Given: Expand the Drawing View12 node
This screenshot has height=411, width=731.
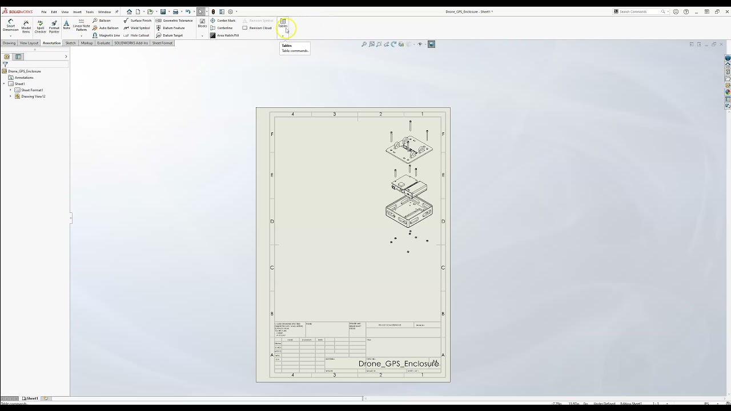Looking at the screenshot, I should [x=10, y=96].
